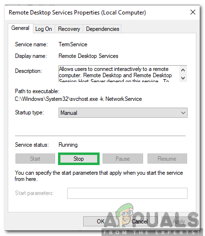The height and width of the screenshot is (236, 205).
Task: Close the Remote Desktop Services Properties dialog
Action: coord(193,12)
